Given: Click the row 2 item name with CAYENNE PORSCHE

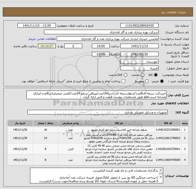Looking at the screenshot, I should click(x=119, y=138).
